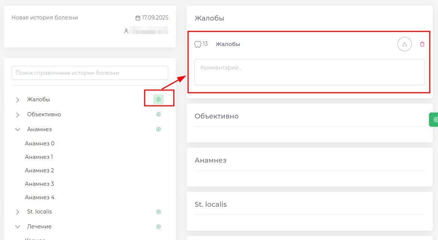This screenshot has height=240, width=438.
Task: Collapse the Лечение tree node
Action: pos(18,227)
